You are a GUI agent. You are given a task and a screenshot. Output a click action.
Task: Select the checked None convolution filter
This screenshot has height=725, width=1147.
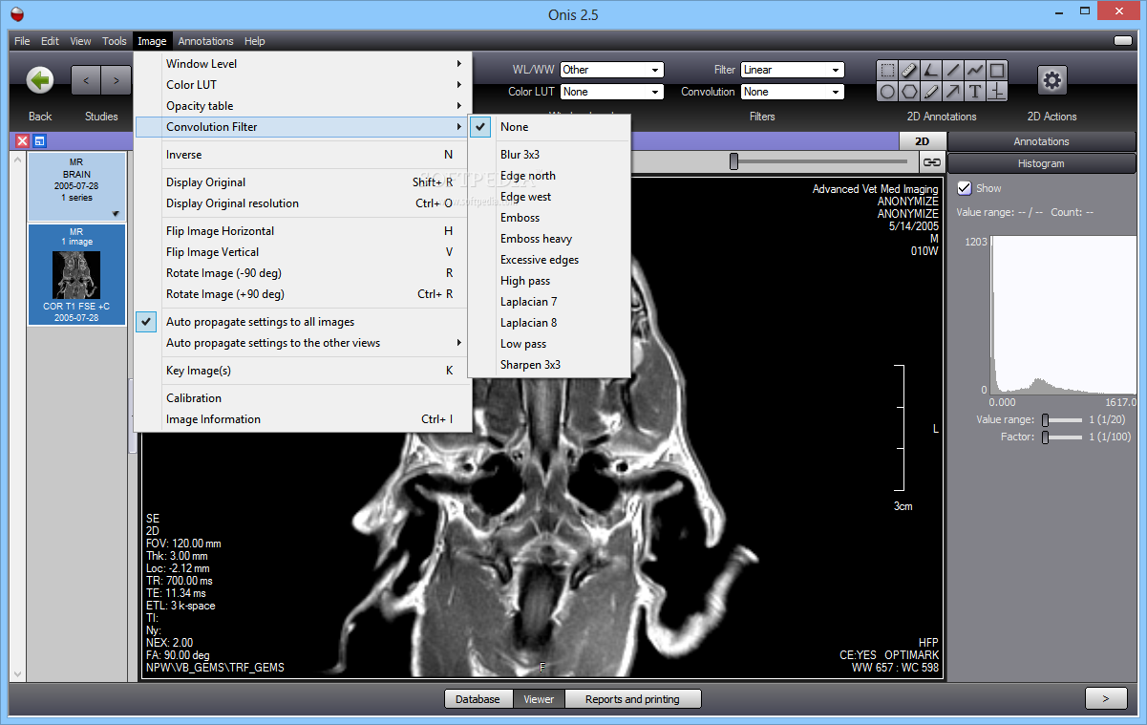point(549,127)
